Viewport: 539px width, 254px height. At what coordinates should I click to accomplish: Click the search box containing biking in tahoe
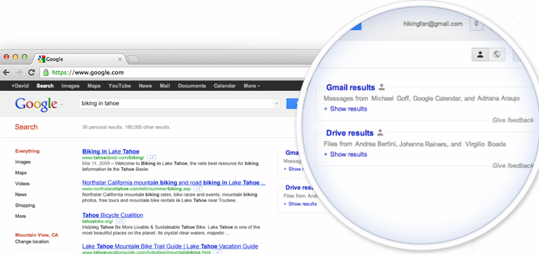(176, 103)
